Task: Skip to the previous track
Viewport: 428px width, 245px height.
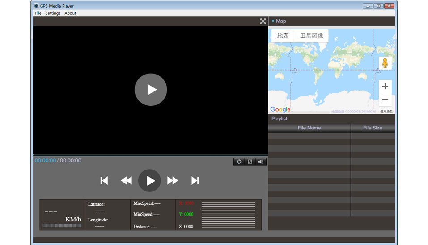Action: 104,180
